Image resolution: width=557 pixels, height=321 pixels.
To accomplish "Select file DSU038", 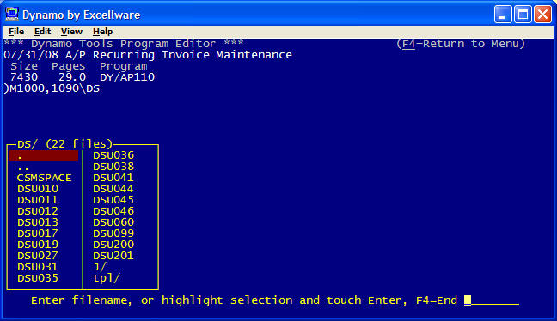I will [x=113, y=167].
